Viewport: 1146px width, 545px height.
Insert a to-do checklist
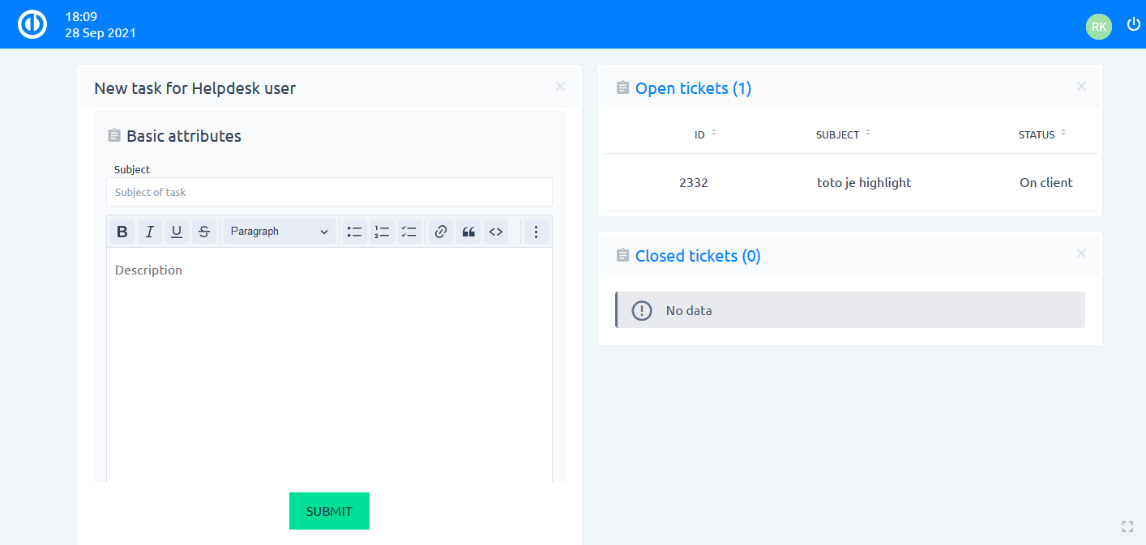pyautogui.click(x=409, y=232)
